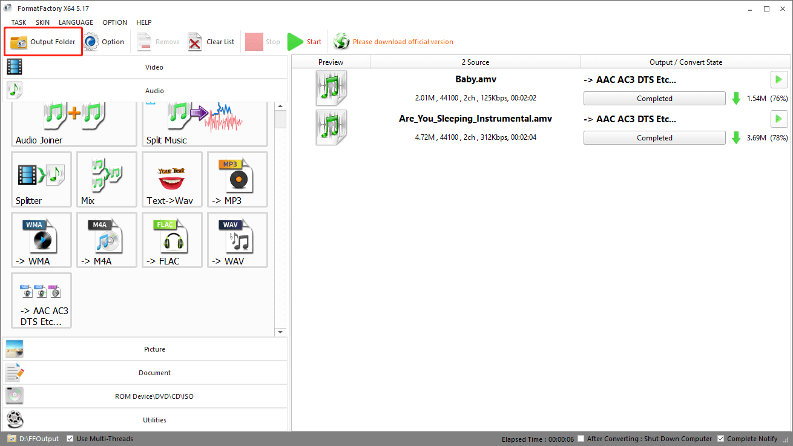The height and width of the screenshot is (446, 793).
Task: Select the Split Music tool
Action: (205, 124)
